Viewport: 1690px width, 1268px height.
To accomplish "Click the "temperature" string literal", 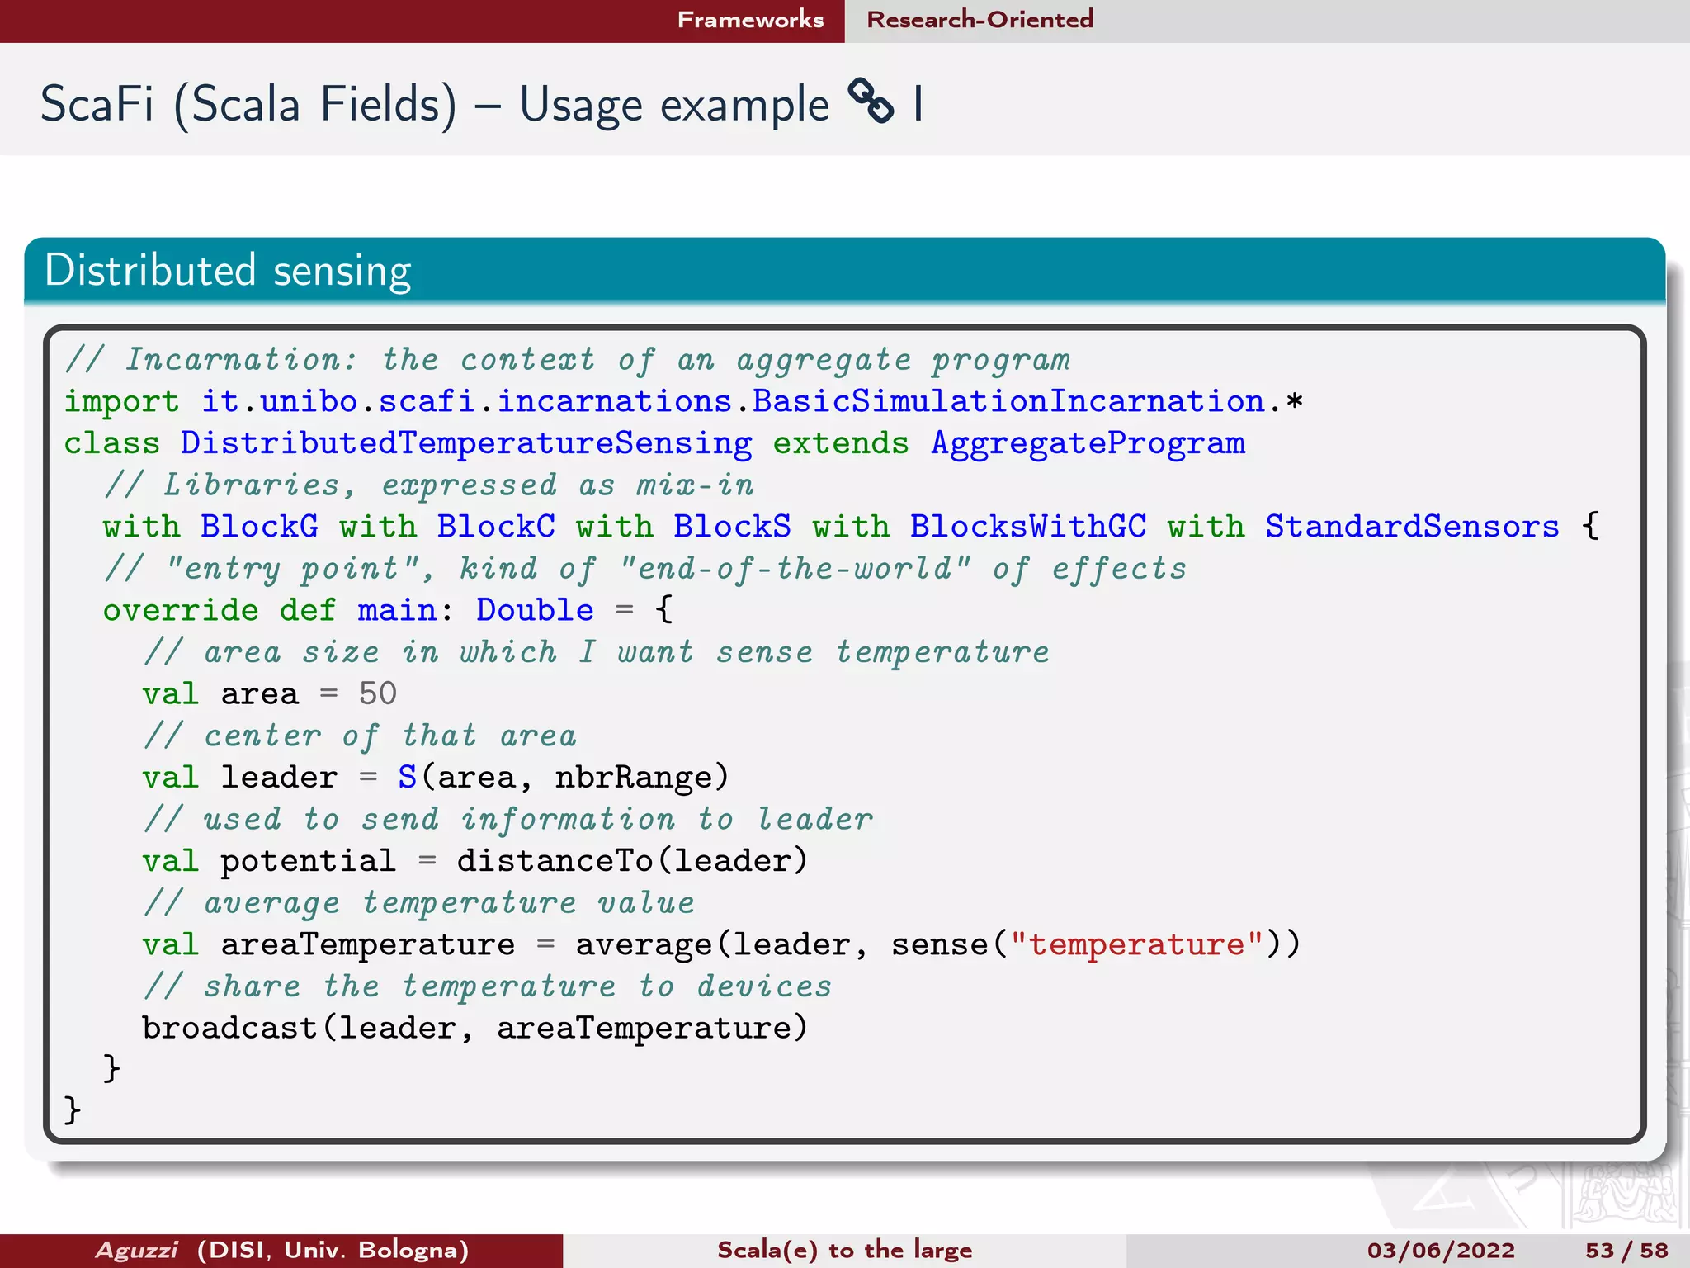I will coord(1136,944).
